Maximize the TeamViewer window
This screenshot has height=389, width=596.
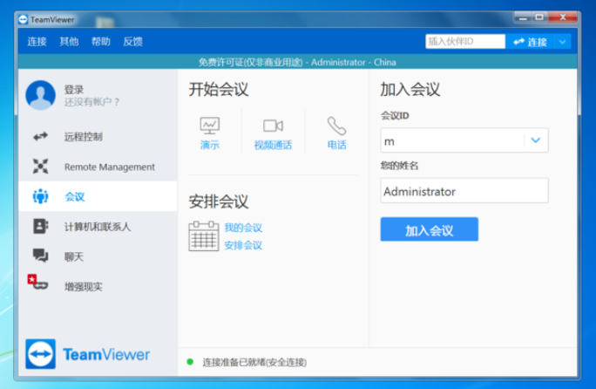tap(539, 17)
